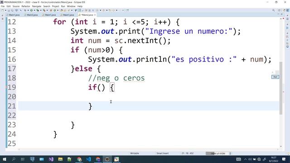Image resolution: width=290 pixels, height=163 pixels.
Task: Open Windows taskbar search
Action: pos(14,159)
